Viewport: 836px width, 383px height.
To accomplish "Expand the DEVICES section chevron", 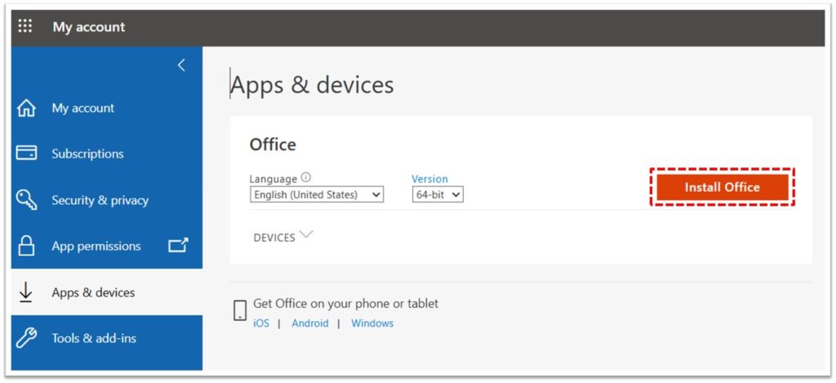I will [x=306, y=234].
